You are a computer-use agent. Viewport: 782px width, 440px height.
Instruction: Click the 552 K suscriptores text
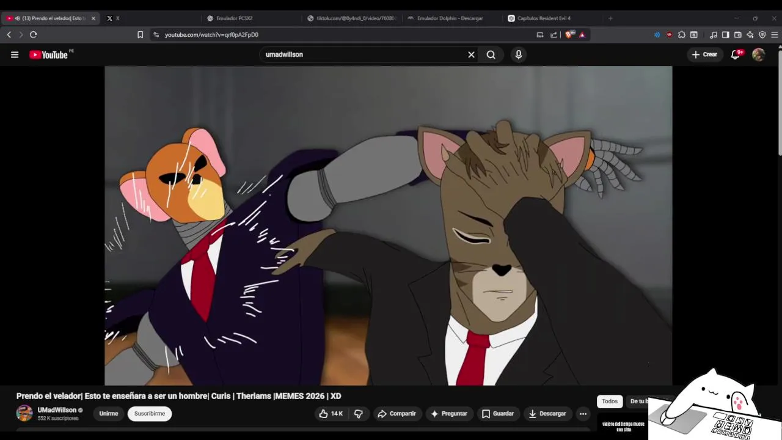coord(58,419)
